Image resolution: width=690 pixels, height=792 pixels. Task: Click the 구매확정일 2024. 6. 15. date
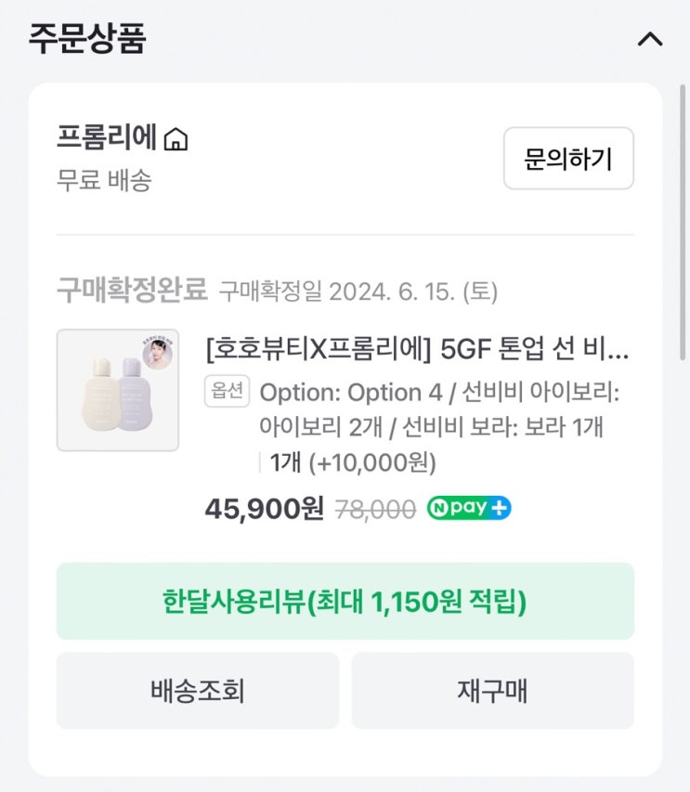pos(358,292)
